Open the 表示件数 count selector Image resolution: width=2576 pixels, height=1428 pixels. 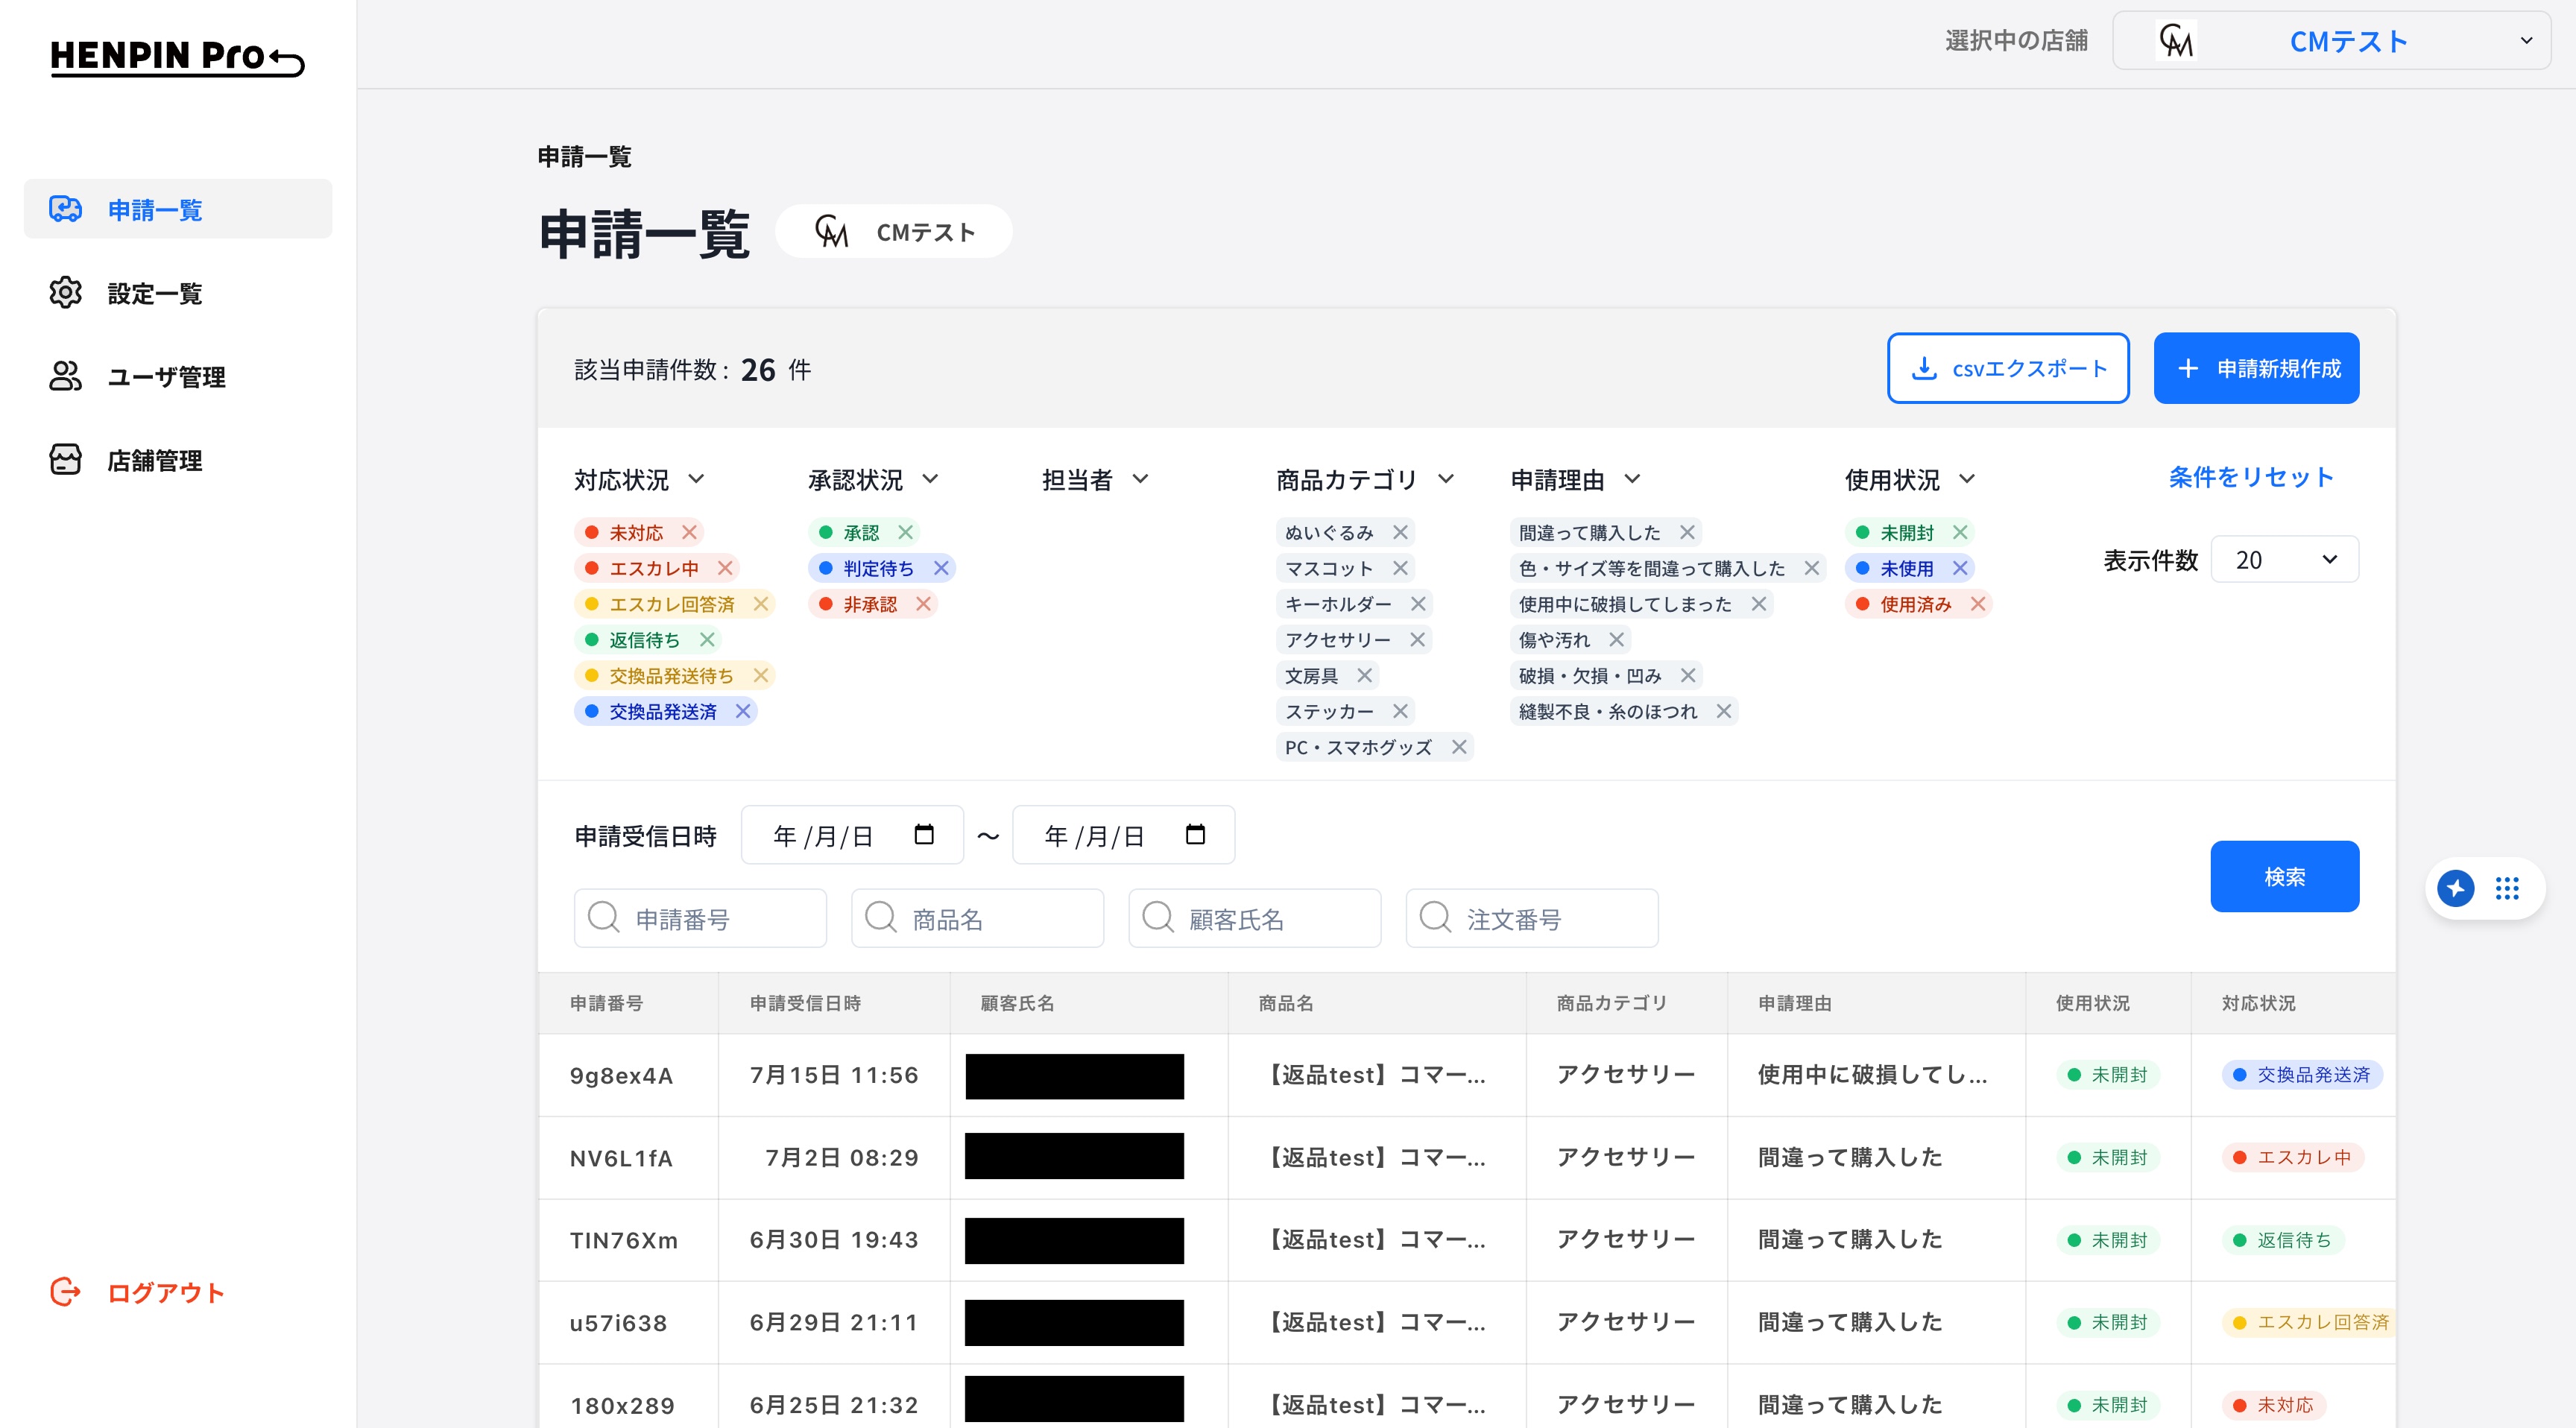coord(2284,560)
